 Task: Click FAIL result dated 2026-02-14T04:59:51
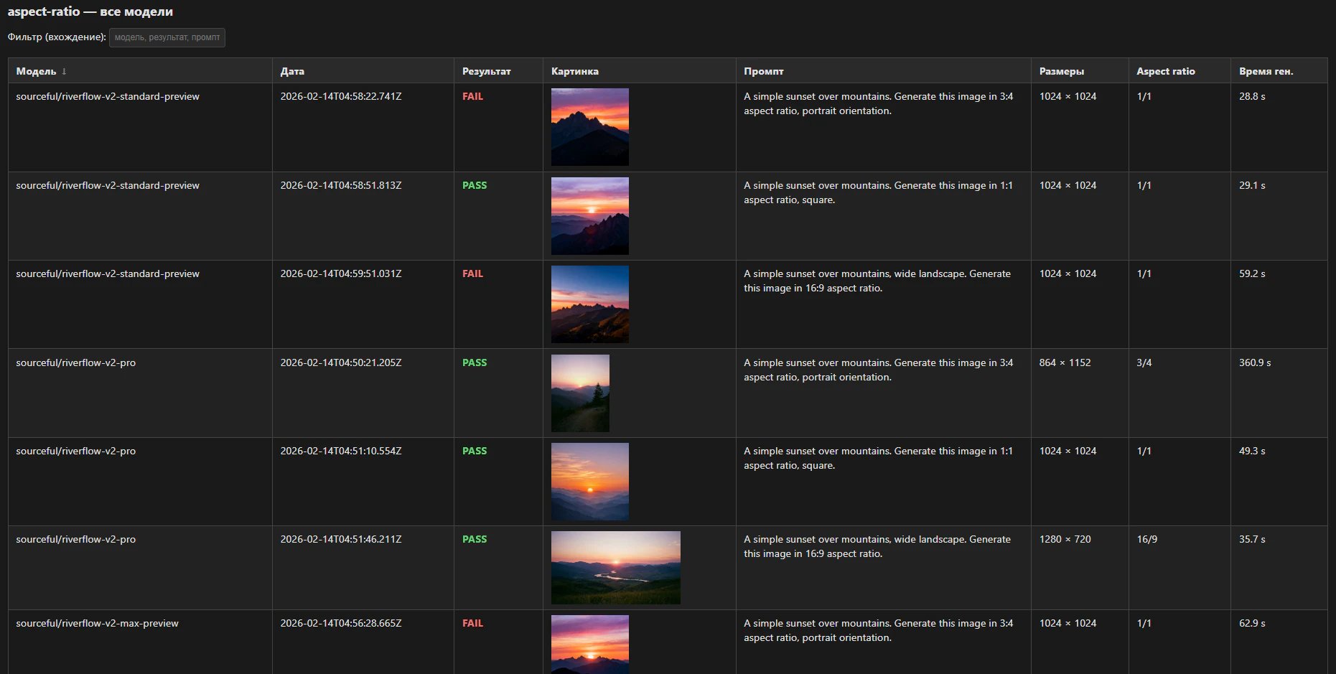[x=472, y=273]
